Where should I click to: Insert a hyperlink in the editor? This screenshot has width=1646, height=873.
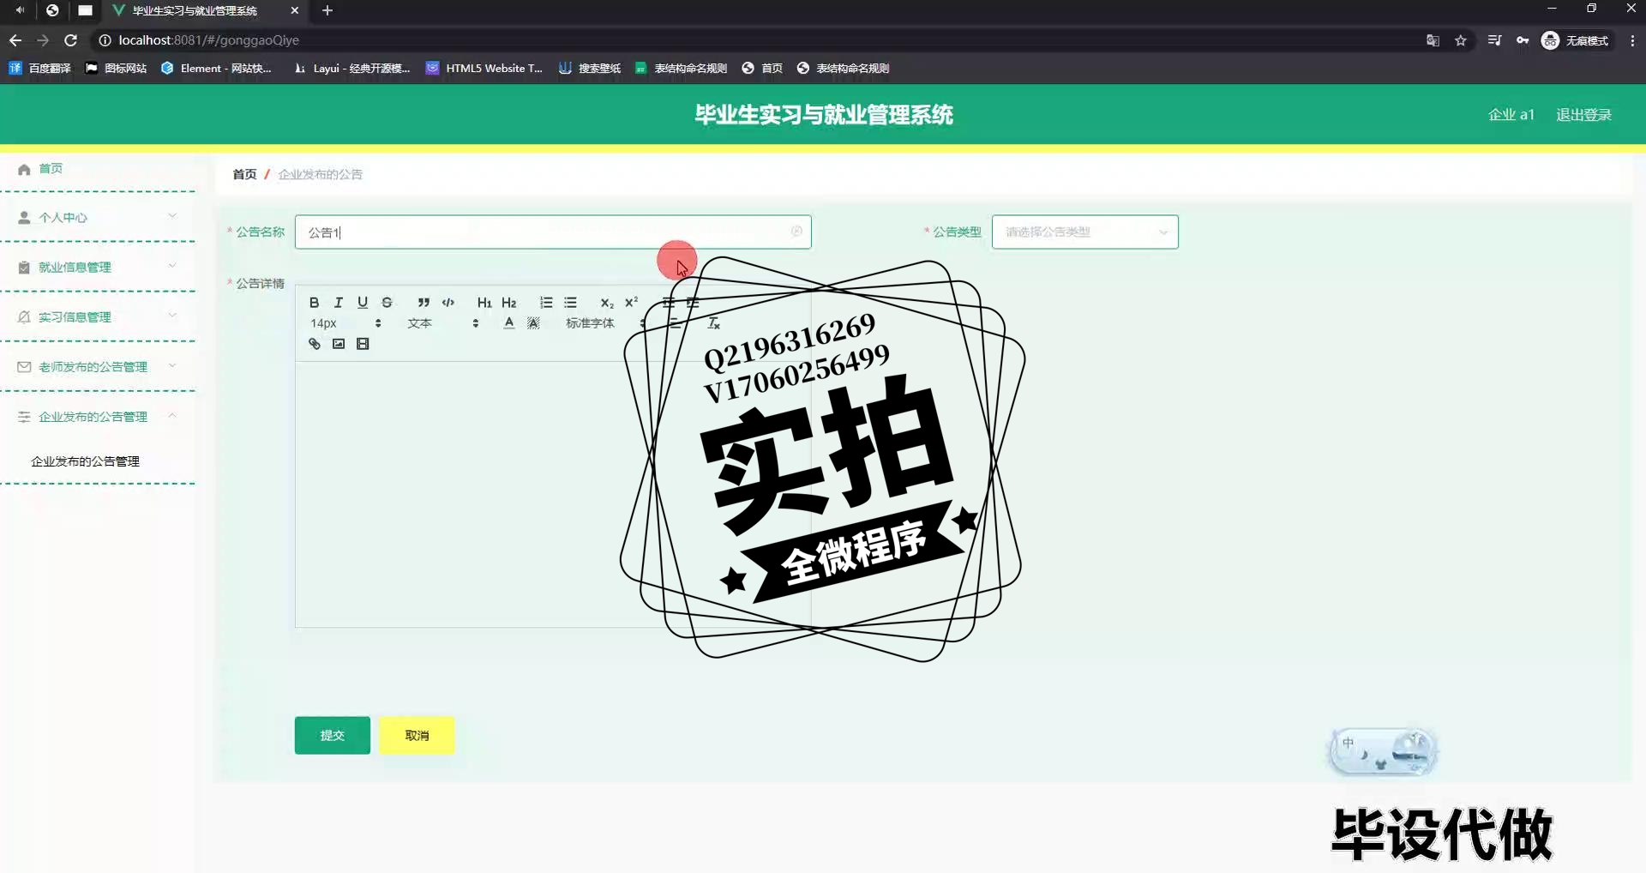tap(315, 344)
